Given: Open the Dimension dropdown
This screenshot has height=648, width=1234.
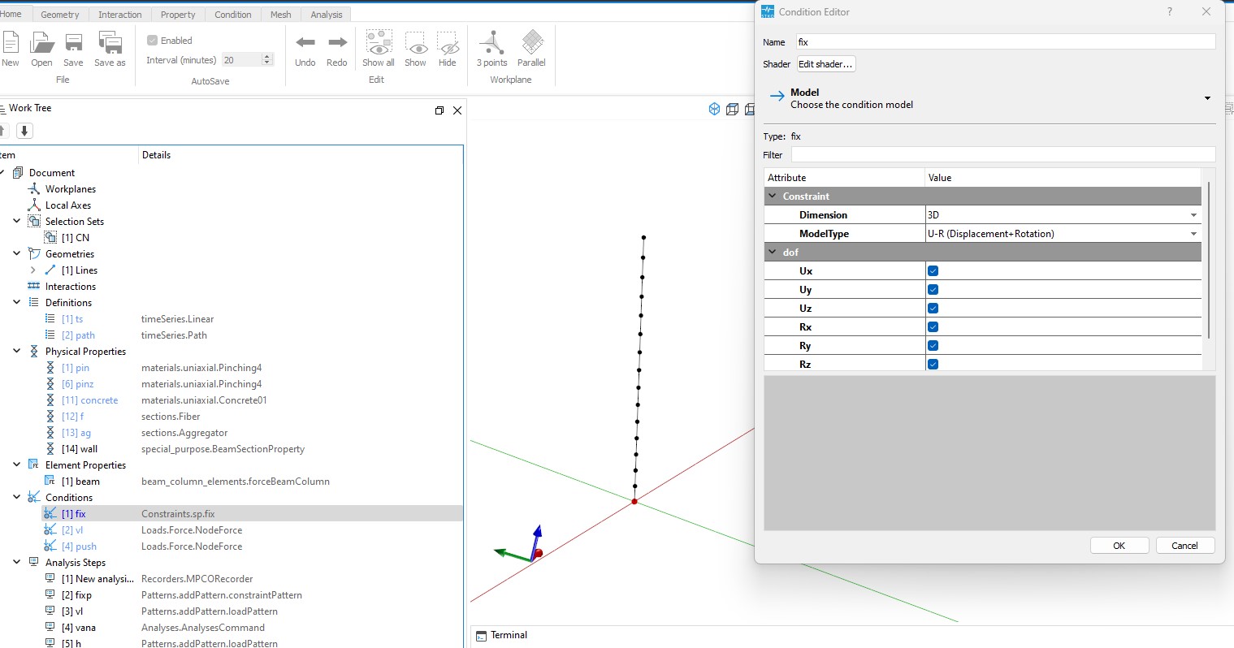Looking at the screenshot, I should pos(1063,215).
